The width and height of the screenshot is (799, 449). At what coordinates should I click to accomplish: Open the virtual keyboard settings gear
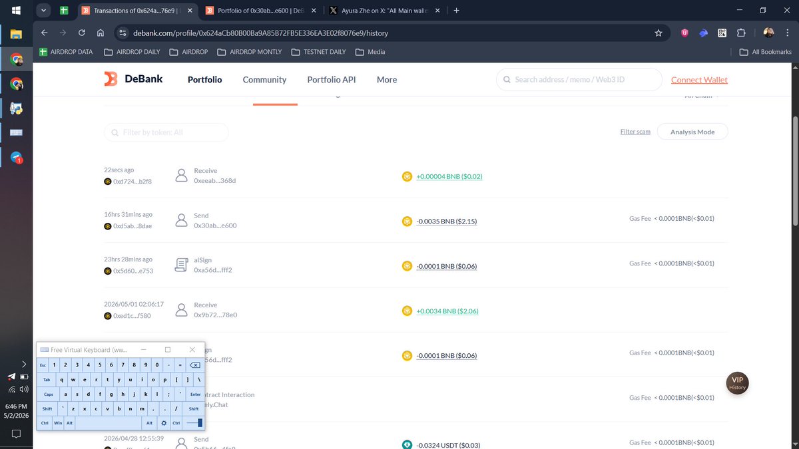[x=164, y=423]
